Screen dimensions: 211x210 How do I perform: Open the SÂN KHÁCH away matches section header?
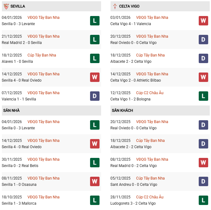coord(122,110)
